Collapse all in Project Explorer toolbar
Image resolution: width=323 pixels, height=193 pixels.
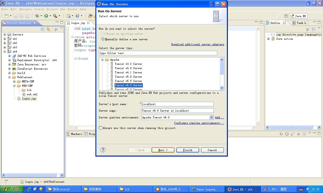click(43, 29)
